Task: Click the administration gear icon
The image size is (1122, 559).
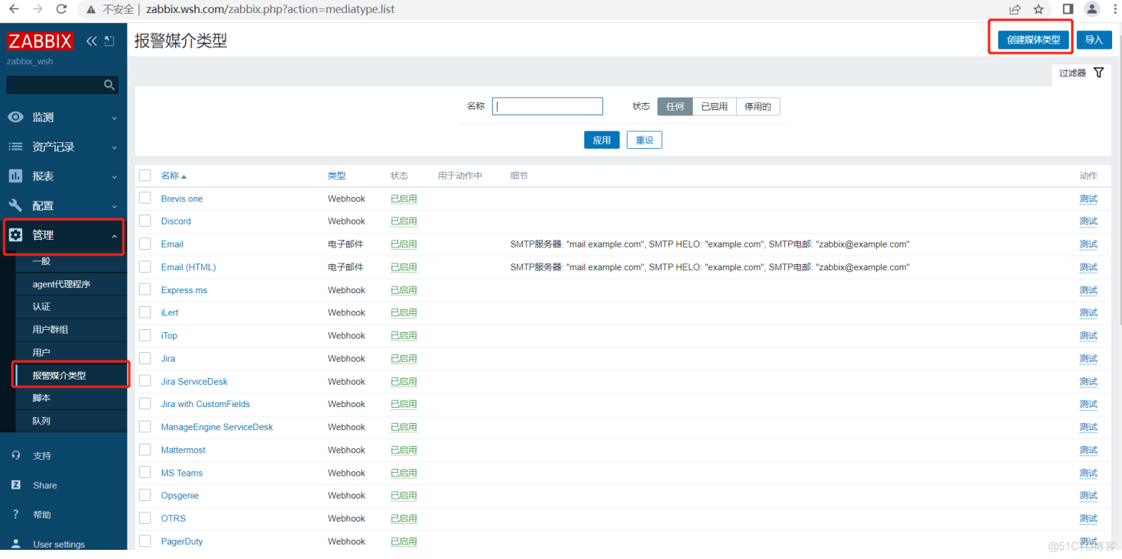Action: [x=15, y=235]
